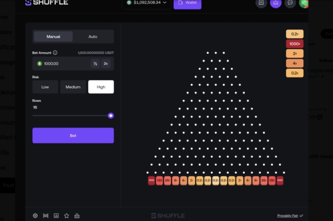Image resolution: width=333 pixels, height=221 pixels.
Task: Halve the bet with ½ button
Action: click(95, 63)
